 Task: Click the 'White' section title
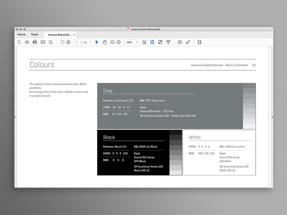195,137
